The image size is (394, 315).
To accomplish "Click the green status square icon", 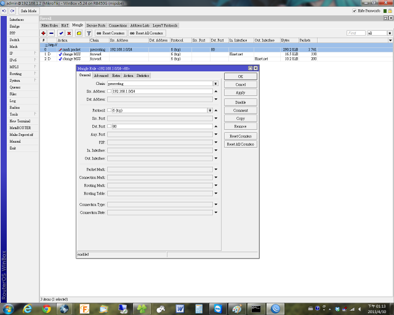I will click(x=385, y=11).
